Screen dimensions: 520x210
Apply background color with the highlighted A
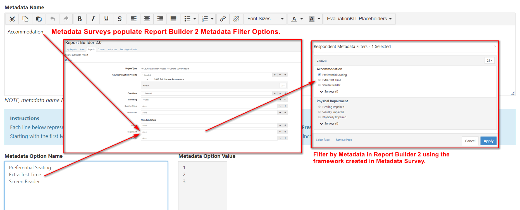click(x=312, y=19)
